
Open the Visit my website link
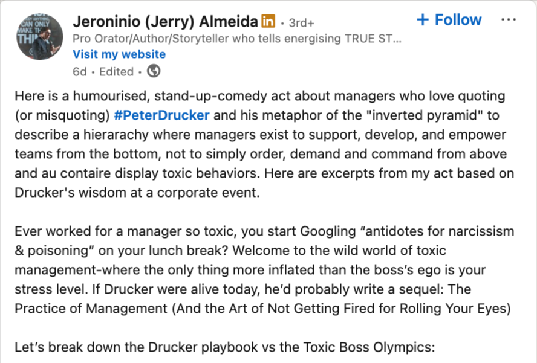coord(119,54)
